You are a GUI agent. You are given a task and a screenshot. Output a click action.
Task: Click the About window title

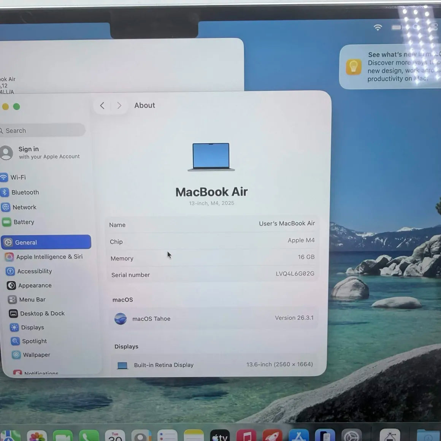(144, 105)
